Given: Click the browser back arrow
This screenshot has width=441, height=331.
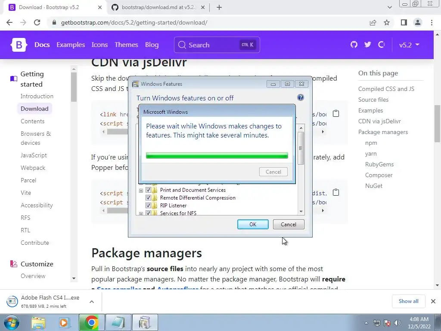Looking at the screenshot, I should coord(9,22).
